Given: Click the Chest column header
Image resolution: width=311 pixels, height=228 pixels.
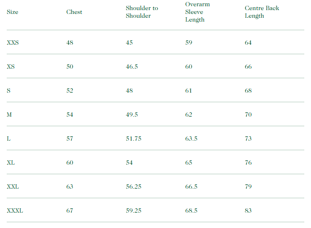Looking at the screenshot, I should [74, 12].
